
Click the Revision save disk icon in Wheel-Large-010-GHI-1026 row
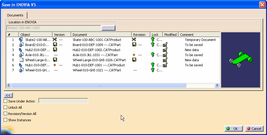[x=134, y=60]
